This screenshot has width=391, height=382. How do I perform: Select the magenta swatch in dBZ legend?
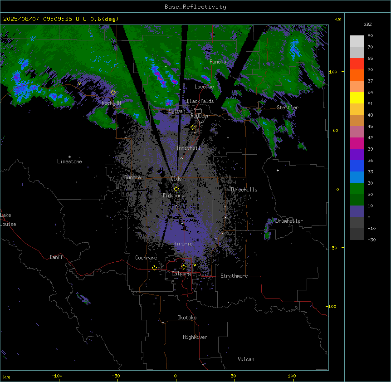(357, 143)
